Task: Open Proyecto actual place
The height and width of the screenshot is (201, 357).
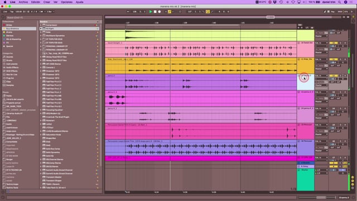Action: coord(13,103)
